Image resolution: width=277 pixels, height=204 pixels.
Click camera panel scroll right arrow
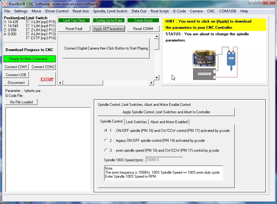151,83
